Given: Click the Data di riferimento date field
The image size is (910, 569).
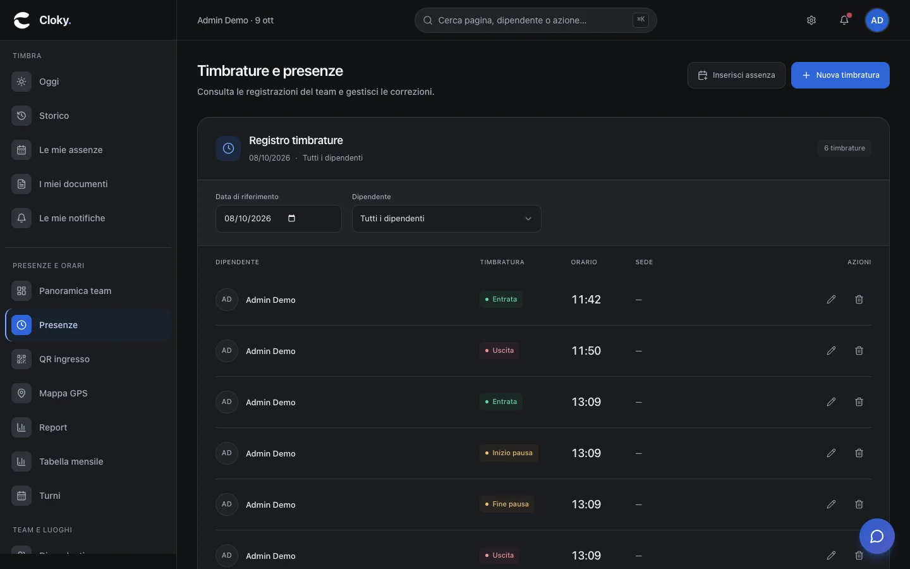Looking at the screenshot, I should [x=278, y=219].
